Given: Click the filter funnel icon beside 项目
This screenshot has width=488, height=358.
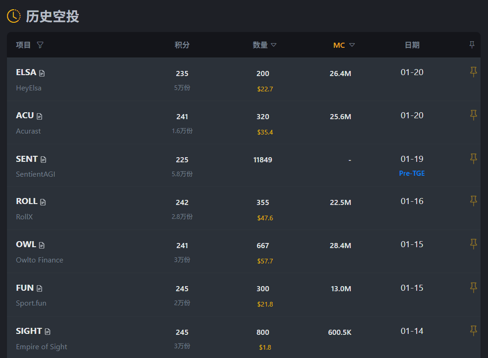Looking at the screenshot, I should pos(40,45).
